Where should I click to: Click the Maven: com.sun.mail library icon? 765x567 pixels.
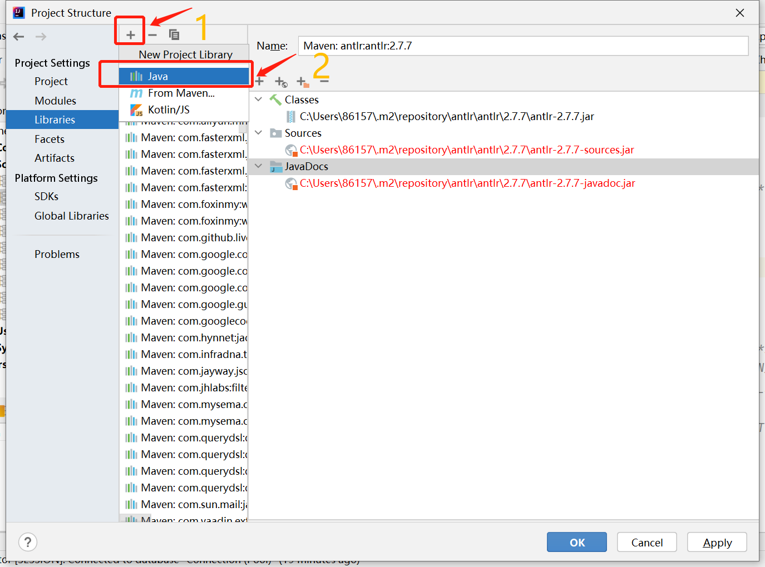coord(131,504)
